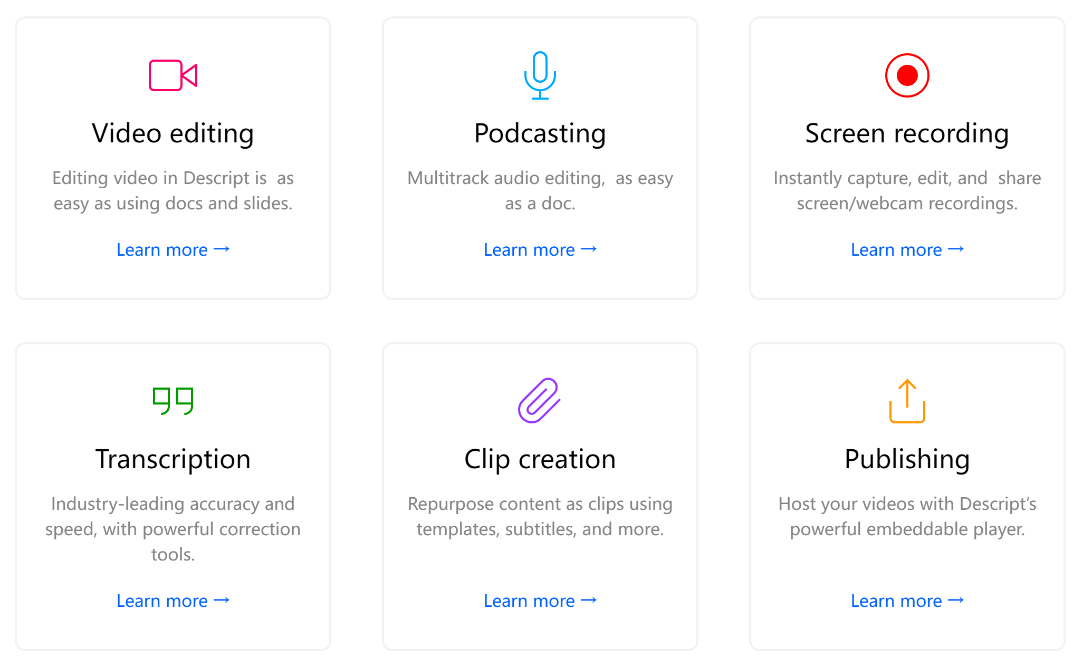Follow Learn more under Screen recording
This screenshot has height=667, width=1073.
tap(907, 249)
